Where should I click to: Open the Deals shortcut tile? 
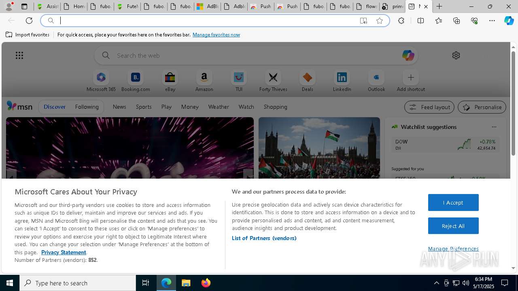point(308,81)
